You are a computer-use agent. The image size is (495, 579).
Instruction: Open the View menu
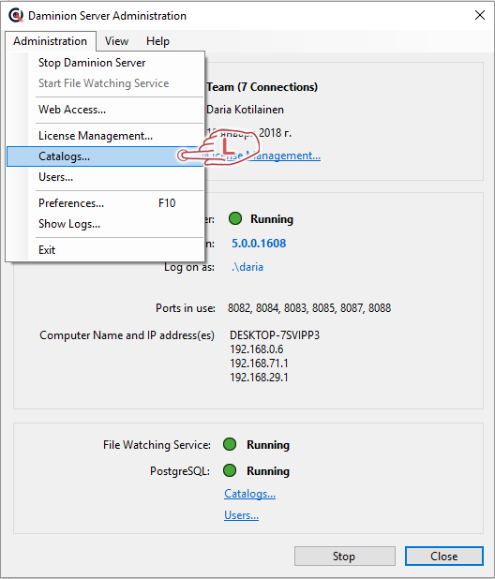click(116, 41)
